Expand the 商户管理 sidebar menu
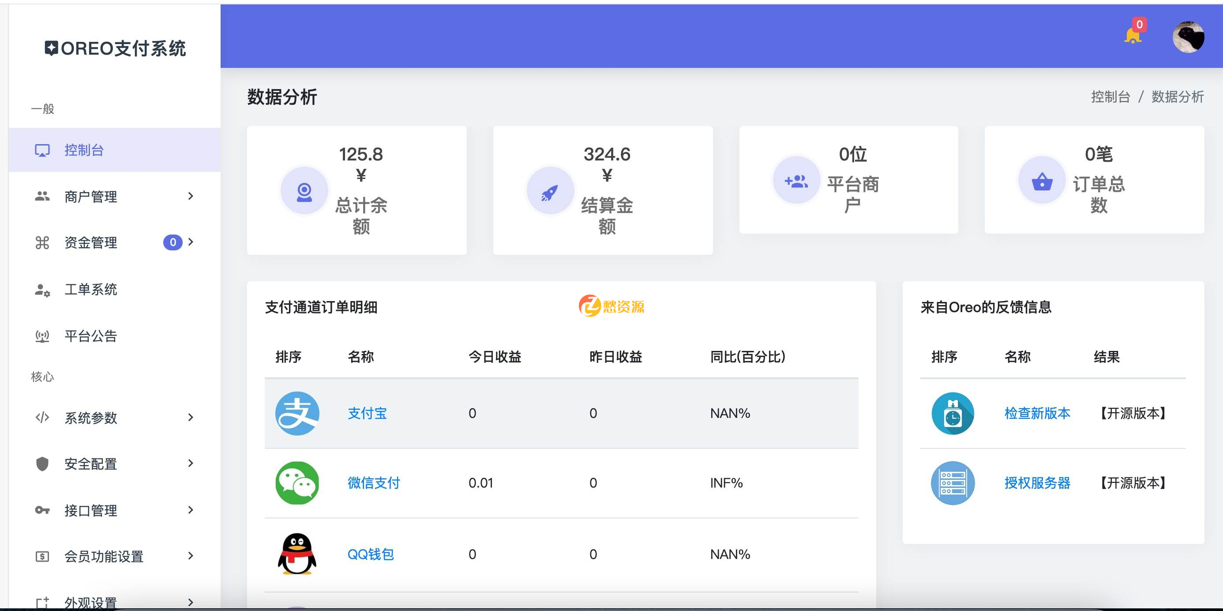Viewport: 1223px width, 611px height. point(91,197)
